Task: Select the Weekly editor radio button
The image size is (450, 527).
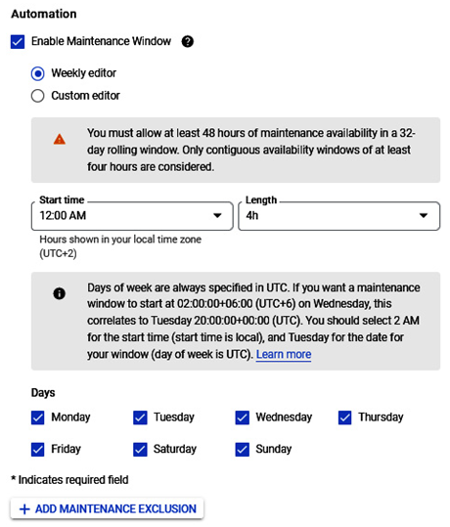Action: click(x=38, y=73)
